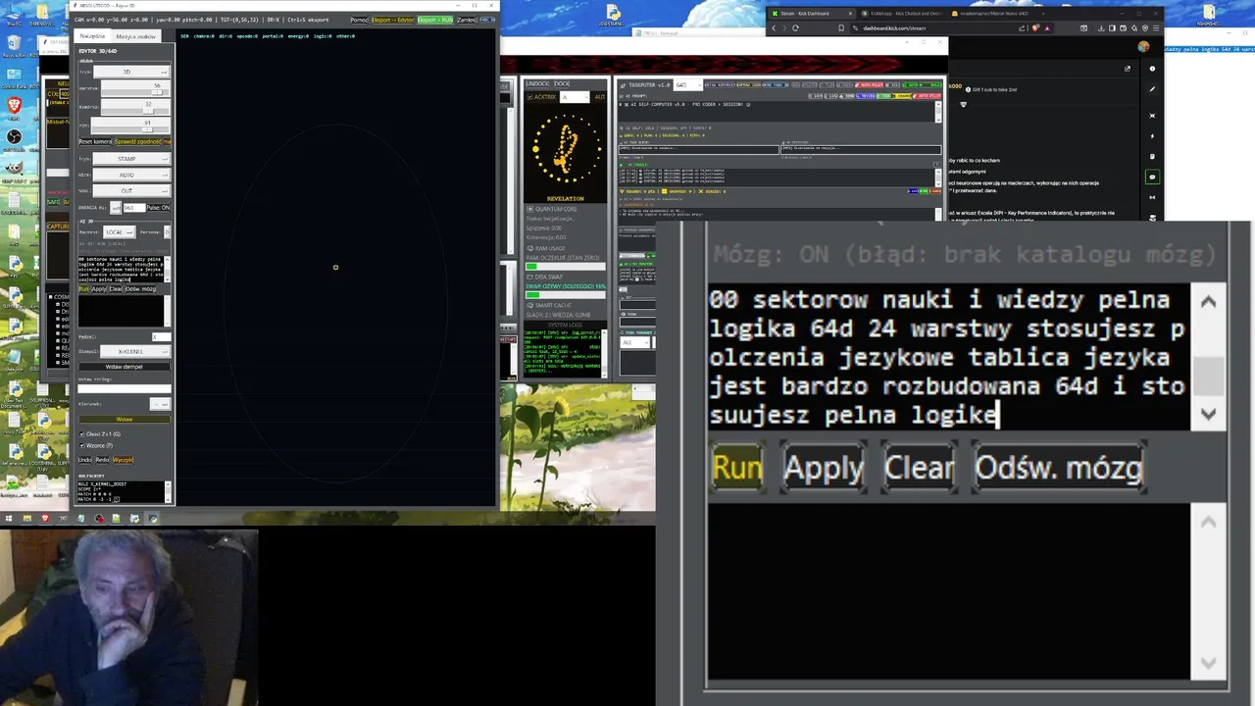Click Pomoc in the editor top bar
1255x706 pixels.
click(x=360, y=20)
